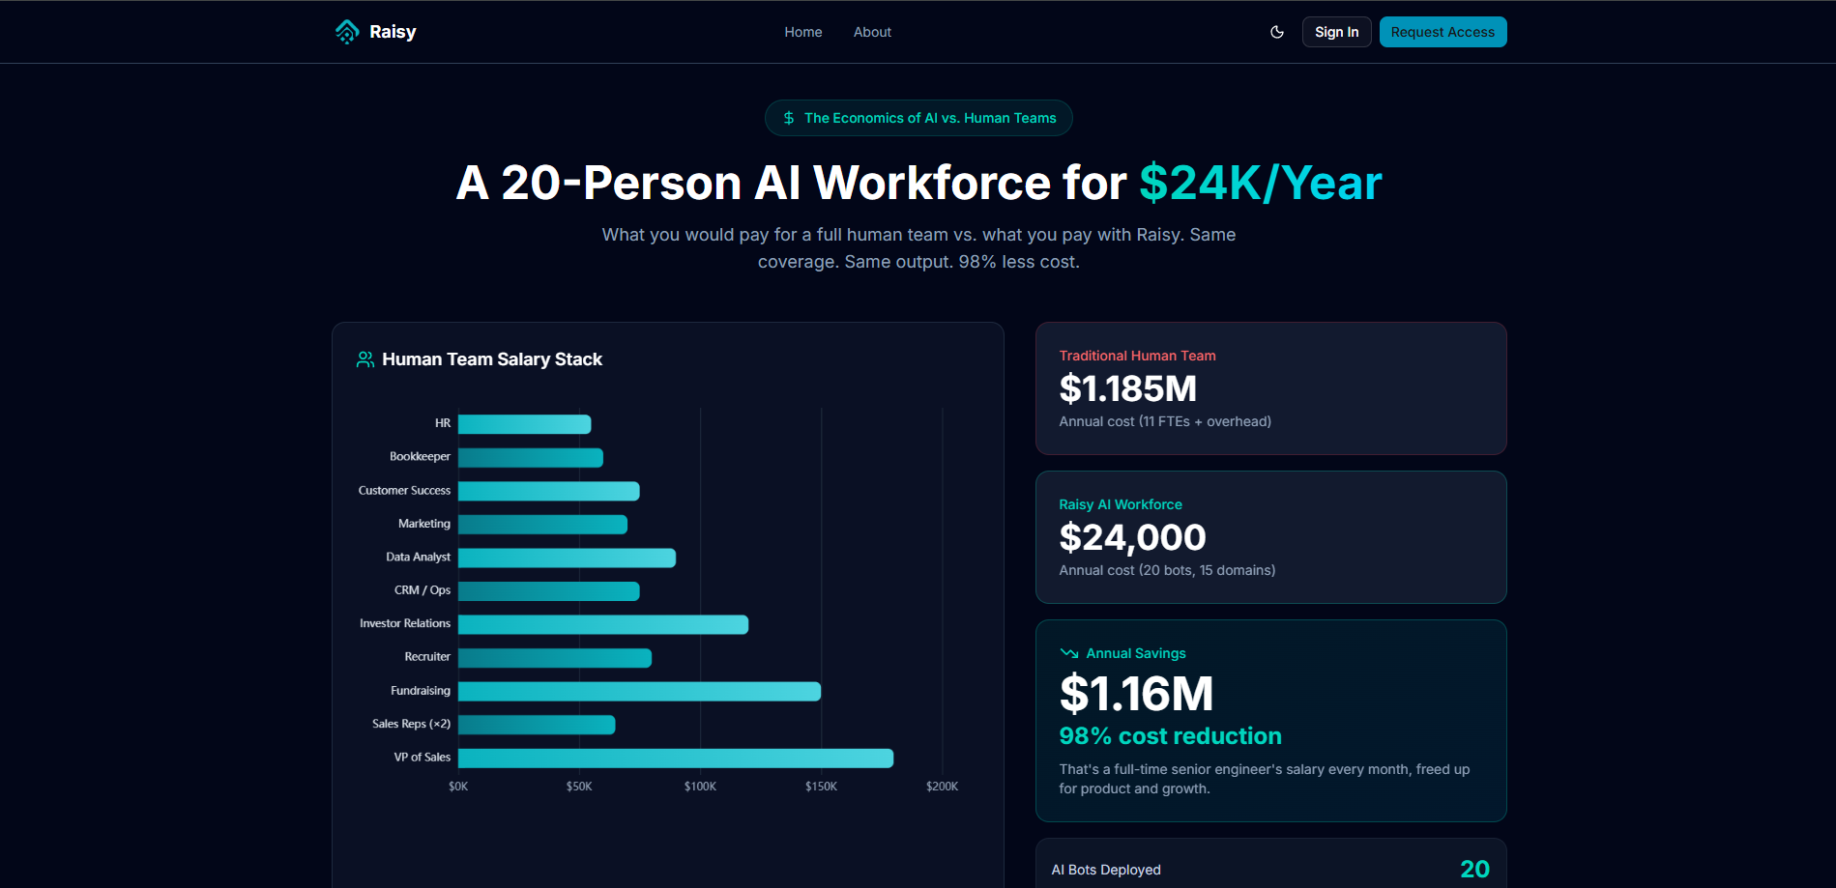Click The Economics of AI vs. Human Teams badge
Screen dimensions: 1836x888
[918, 118]
